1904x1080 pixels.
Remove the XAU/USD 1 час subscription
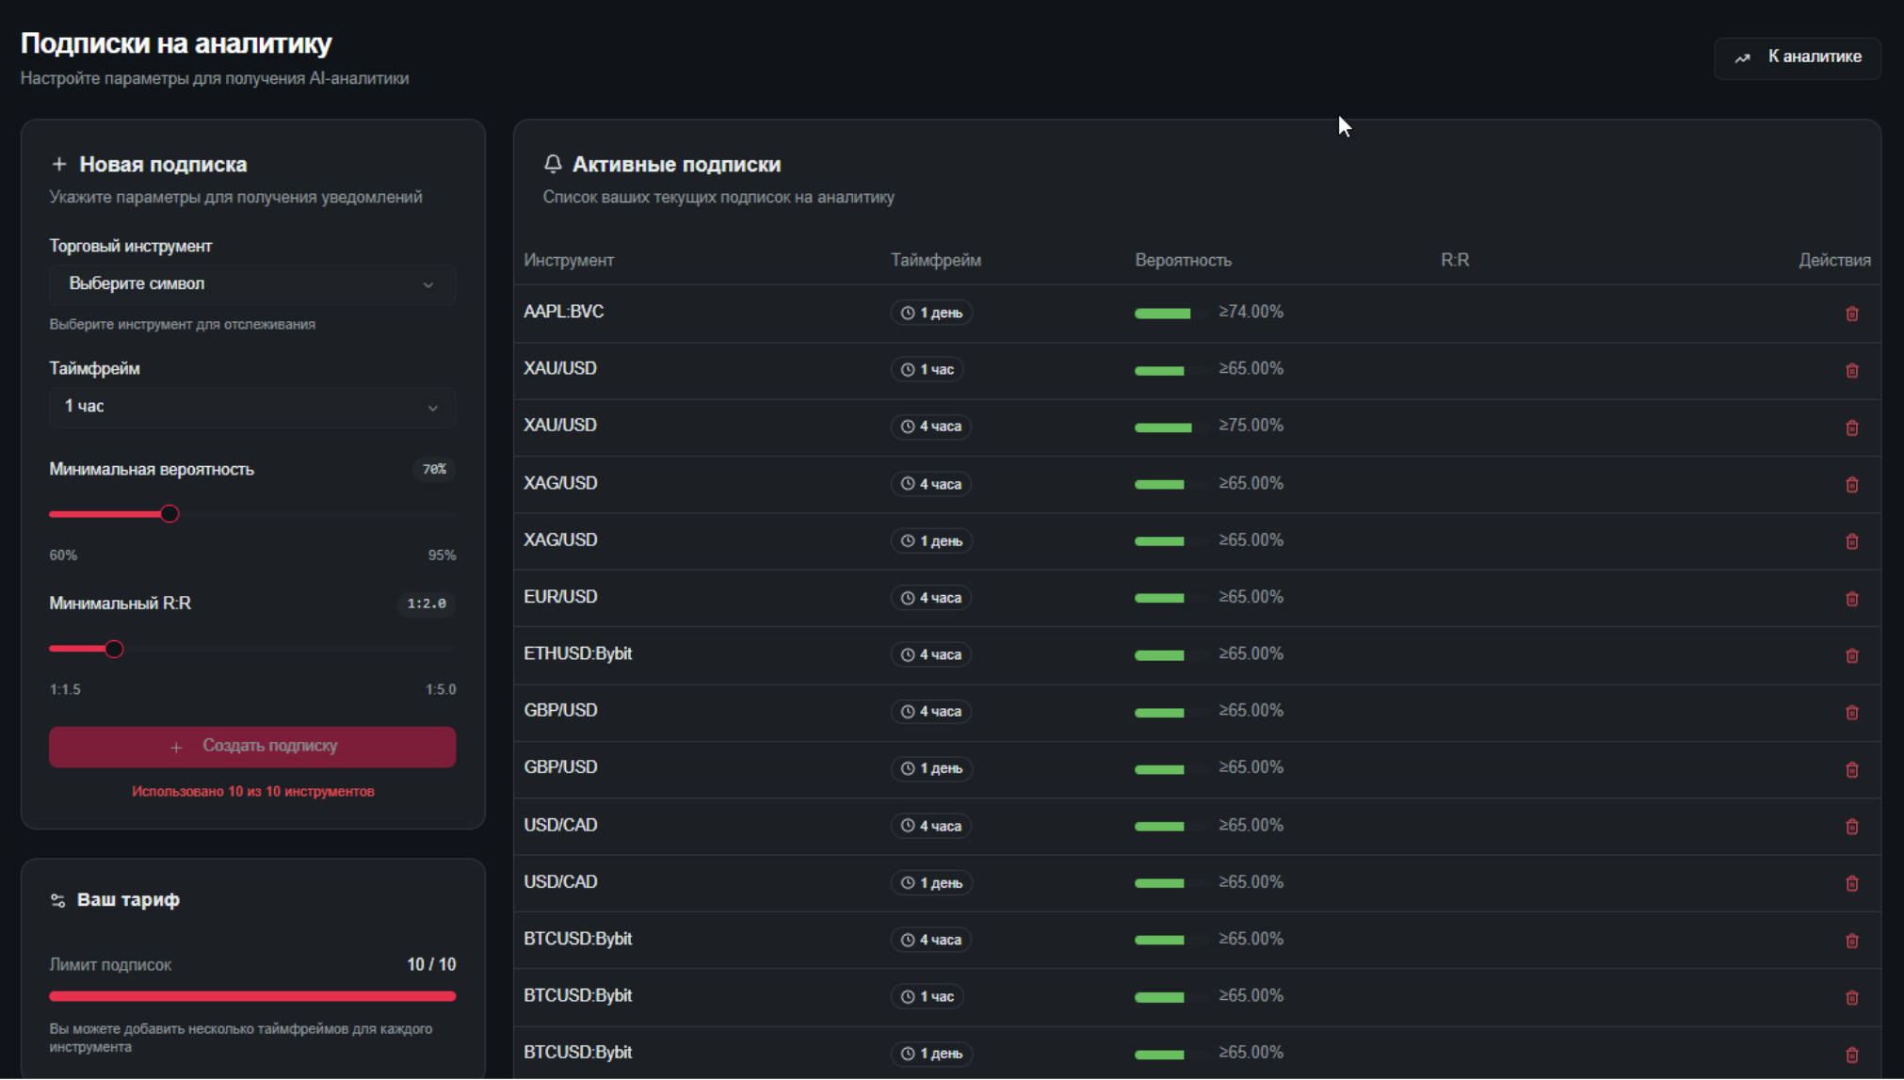[x=1851, y=371]
